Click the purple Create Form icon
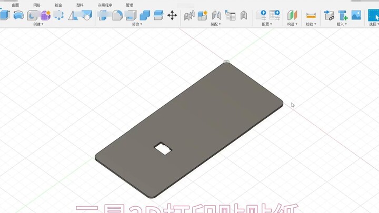Screen dimensions: 379x213 tap(45, 15)
